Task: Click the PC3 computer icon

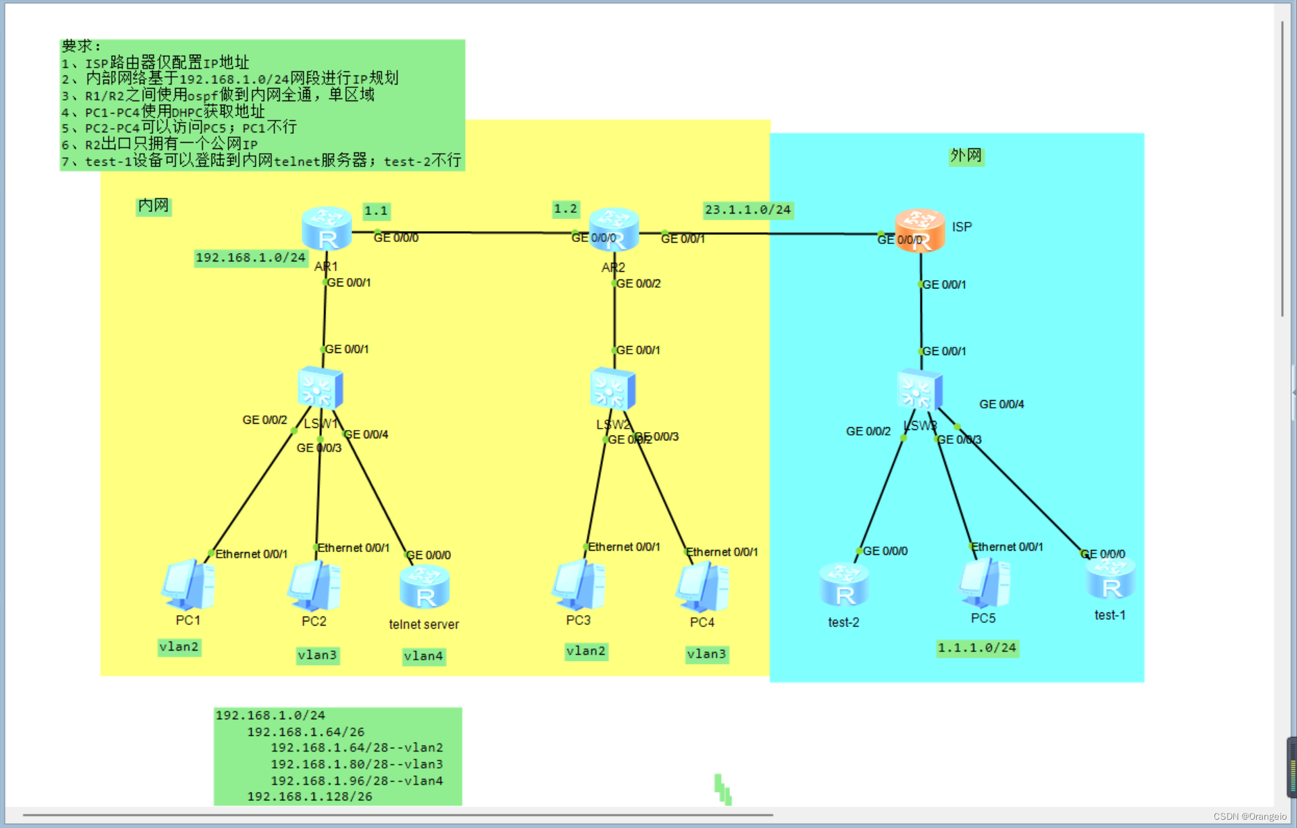Action: pos(579,585)
